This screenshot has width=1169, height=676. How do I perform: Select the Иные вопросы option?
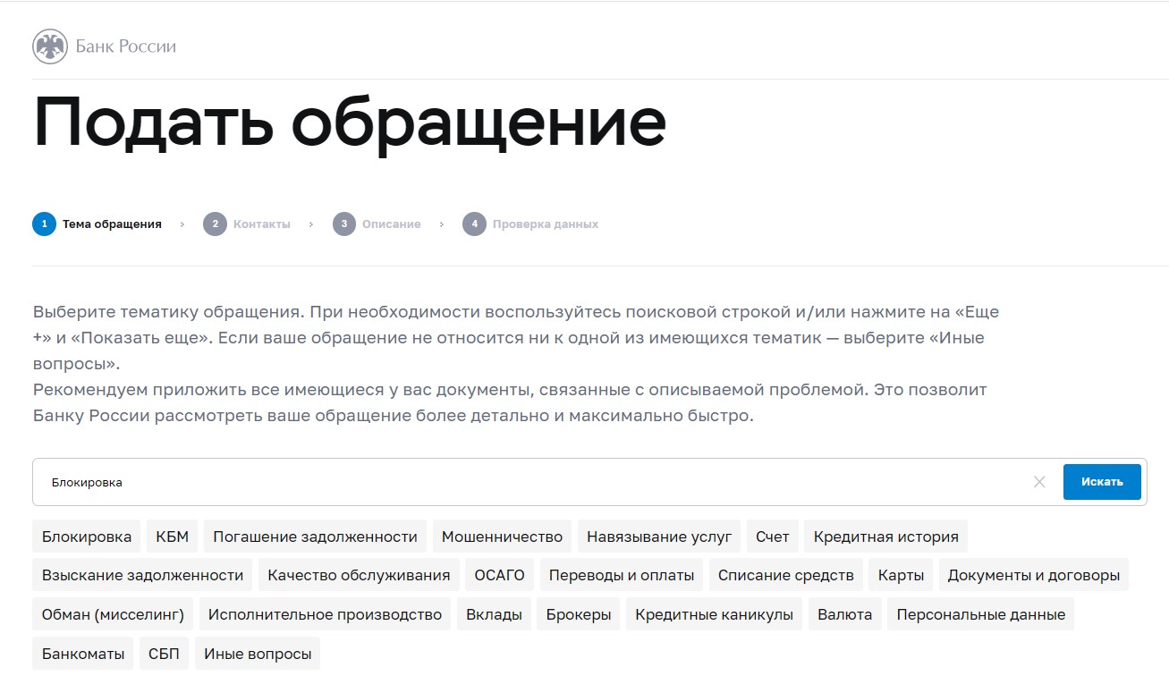pyautogui.click(x=258, y=653)
